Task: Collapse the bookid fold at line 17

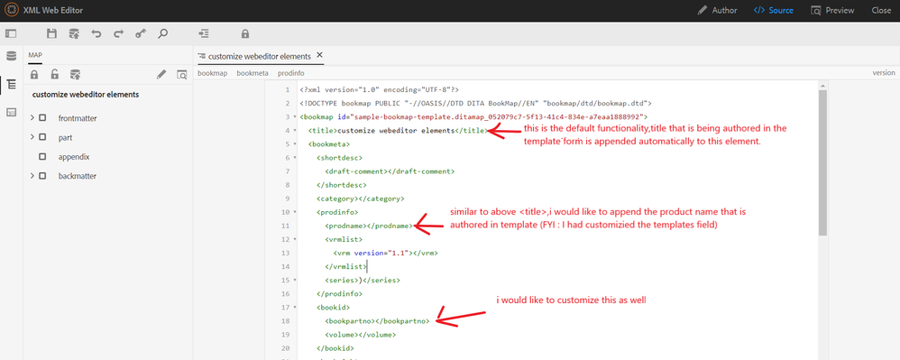Action: [295, 308]
